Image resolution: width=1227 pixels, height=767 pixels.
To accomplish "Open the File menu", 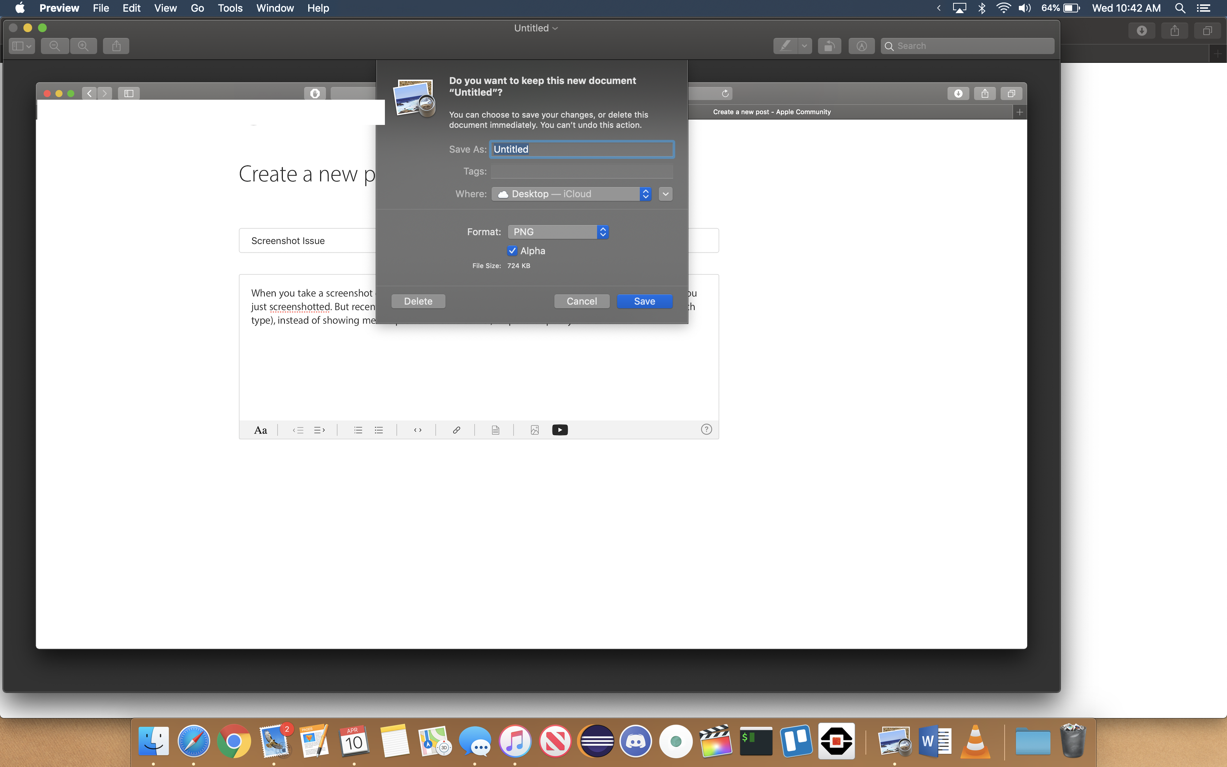I will [x=100, y=8].
